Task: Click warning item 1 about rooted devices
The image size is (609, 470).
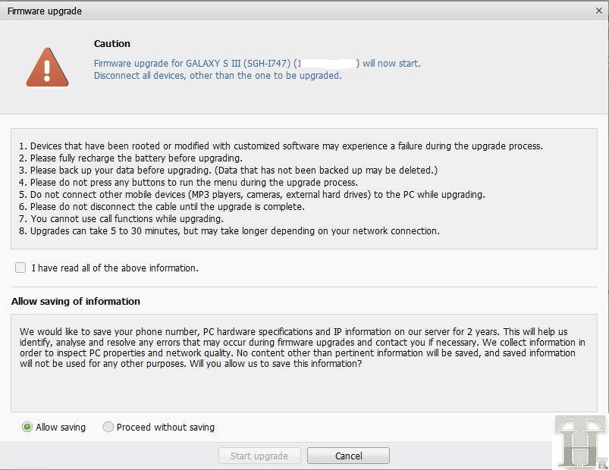Action: click(x=281, y=146)
